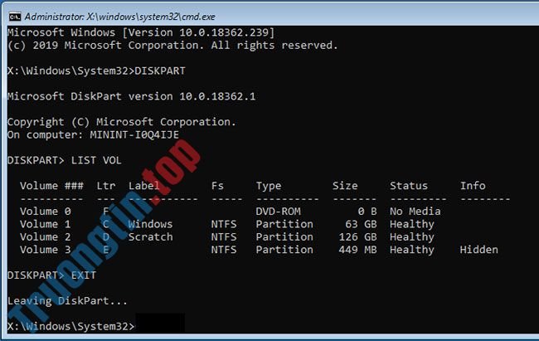Image resolution: width=539 pixels, height=341 pixels.
Task: Click the LIST VOL command text
Action: point(96,160)
